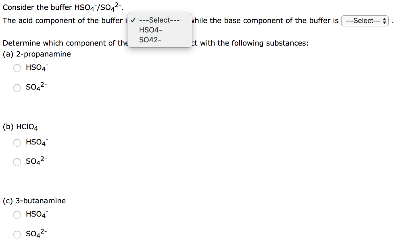Screen dimensions: 413x244
Task: Select HSO4- for HClO4
Action: (x=17, y=143)
